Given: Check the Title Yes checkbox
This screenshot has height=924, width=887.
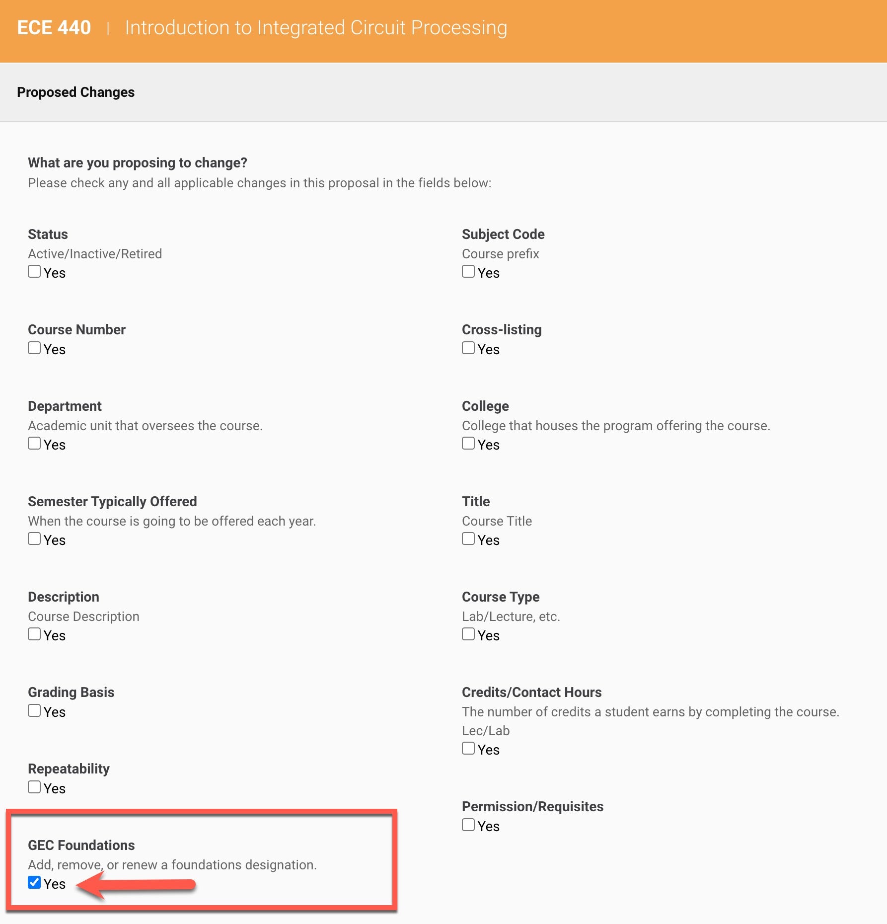Looking at the screenshot, I should pos(468,539).
